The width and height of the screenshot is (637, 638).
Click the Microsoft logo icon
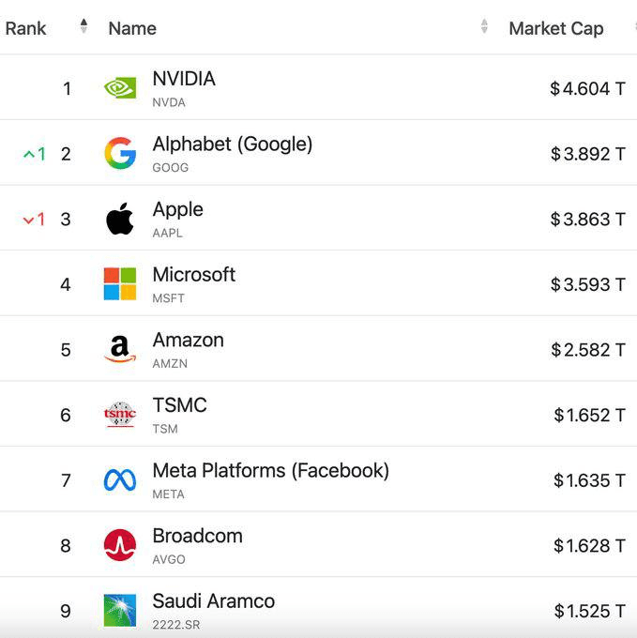(x=120, y=283)
